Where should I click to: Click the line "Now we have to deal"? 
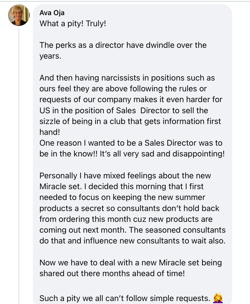(x=130, y=263)
